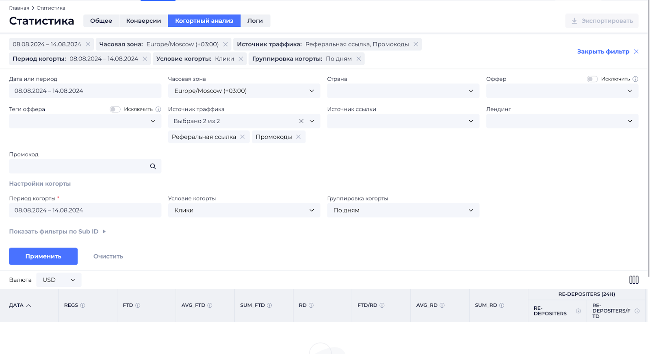Click the Период когорты date field
The image size is (650, 354).
[x=85, y=210]
